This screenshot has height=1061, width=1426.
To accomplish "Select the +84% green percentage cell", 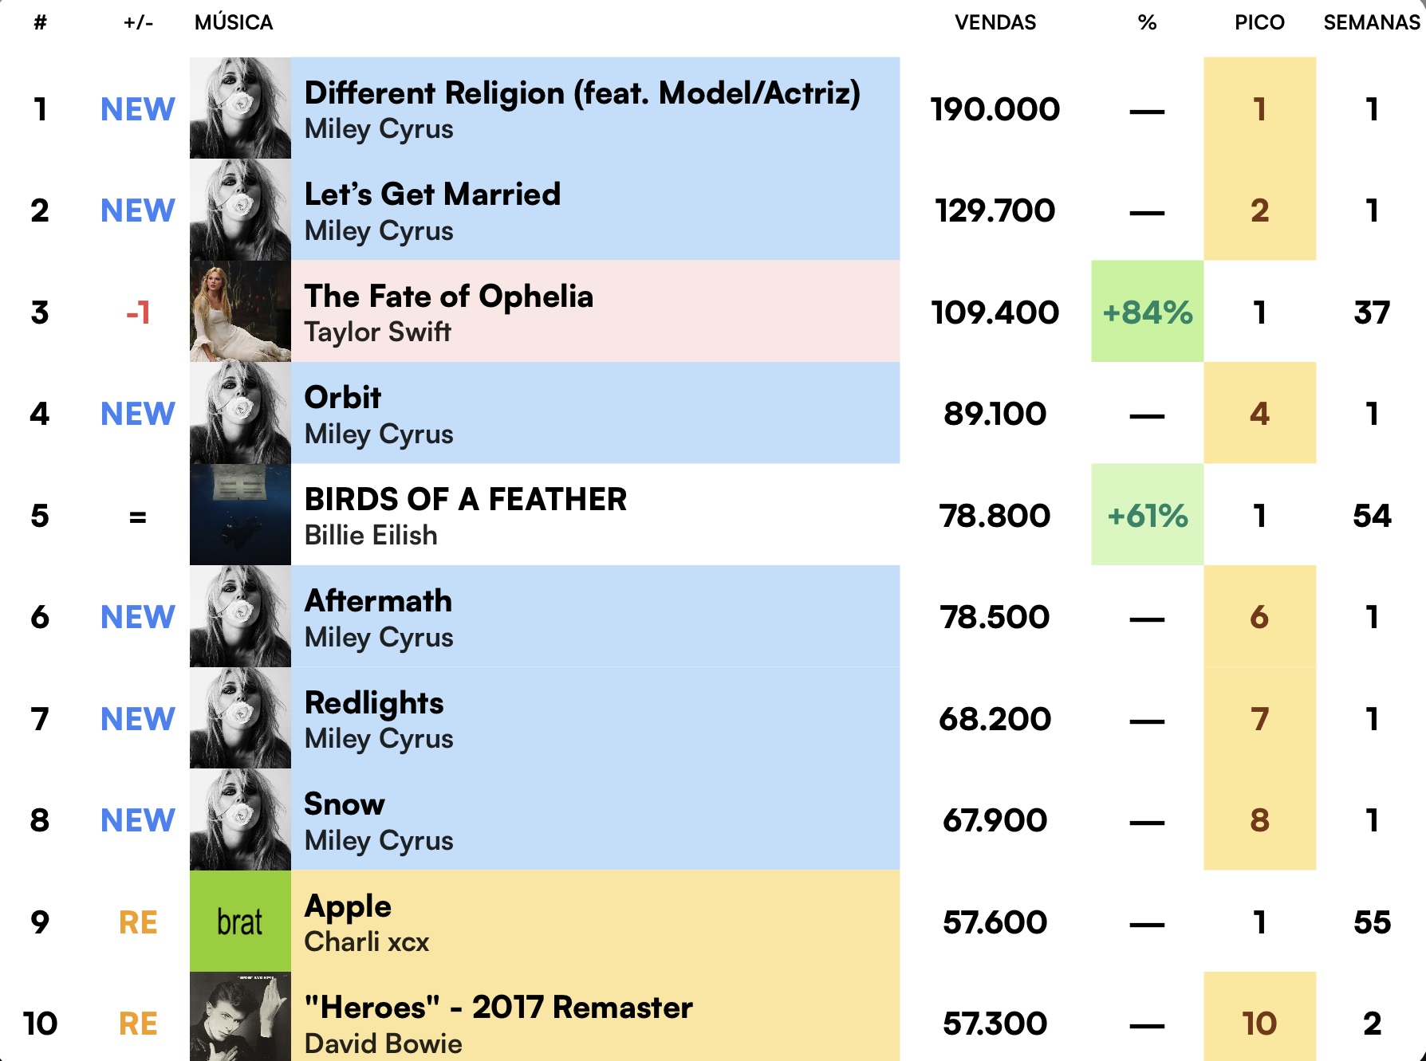I will (x=1147, y=311).
